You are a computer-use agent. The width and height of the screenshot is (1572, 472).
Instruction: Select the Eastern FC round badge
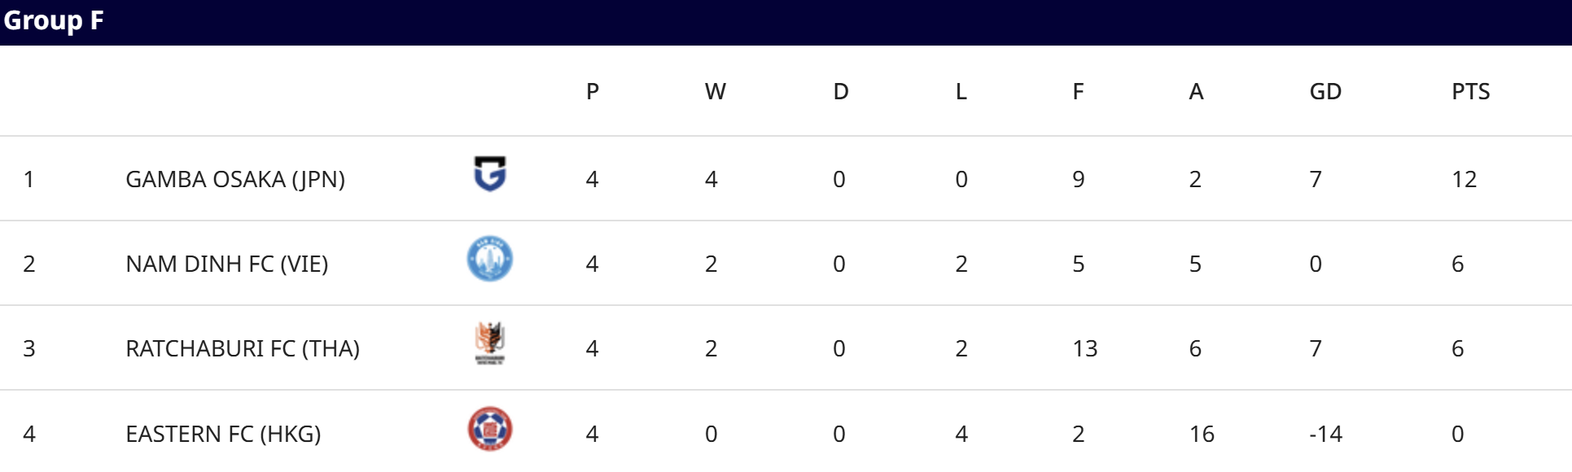coord(490,429)
